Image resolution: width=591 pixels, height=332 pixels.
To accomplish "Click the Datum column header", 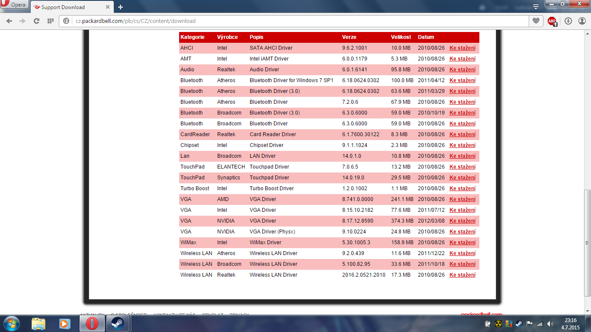I will pos(426,37).
